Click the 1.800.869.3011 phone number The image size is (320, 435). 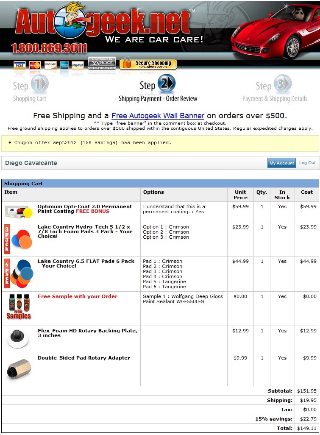coord(49,48)
